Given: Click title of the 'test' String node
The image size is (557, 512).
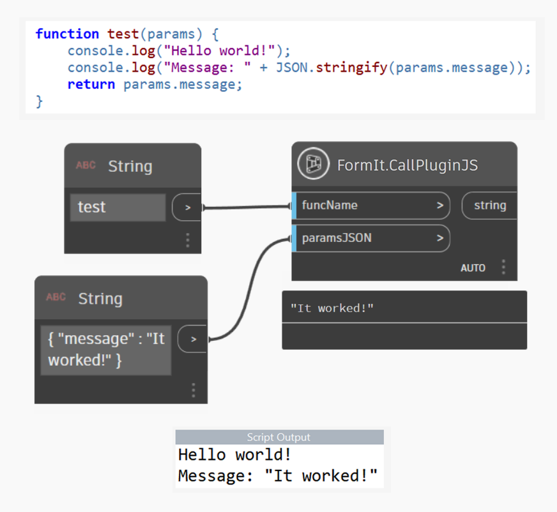Looking at the screenshot, I should click(130, 166).
